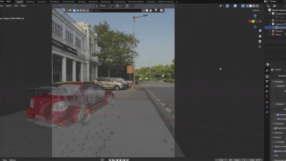Toggle X-ray mode icon

[243, 6]
